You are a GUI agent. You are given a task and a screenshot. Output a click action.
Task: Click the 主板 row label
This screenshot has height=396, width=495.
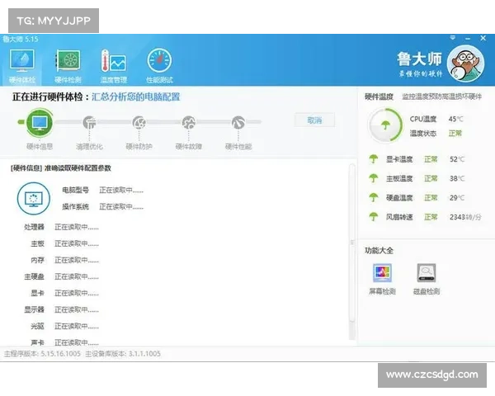[38, 243]
